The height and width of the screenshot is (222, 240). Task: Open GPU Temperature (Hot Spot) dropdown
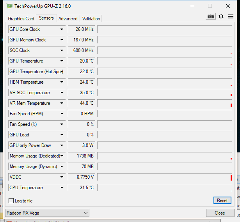click(x=62, y=72)
